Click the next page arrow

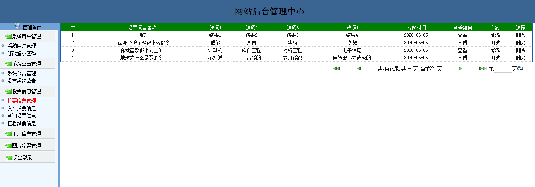point(460,69)
